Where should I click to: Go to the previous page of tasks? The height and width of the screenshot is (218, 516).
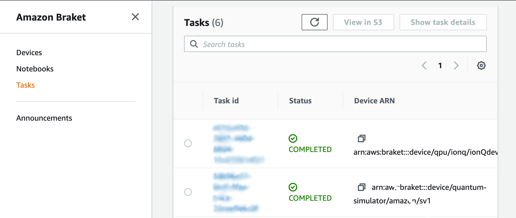click(x=424, y=65)
